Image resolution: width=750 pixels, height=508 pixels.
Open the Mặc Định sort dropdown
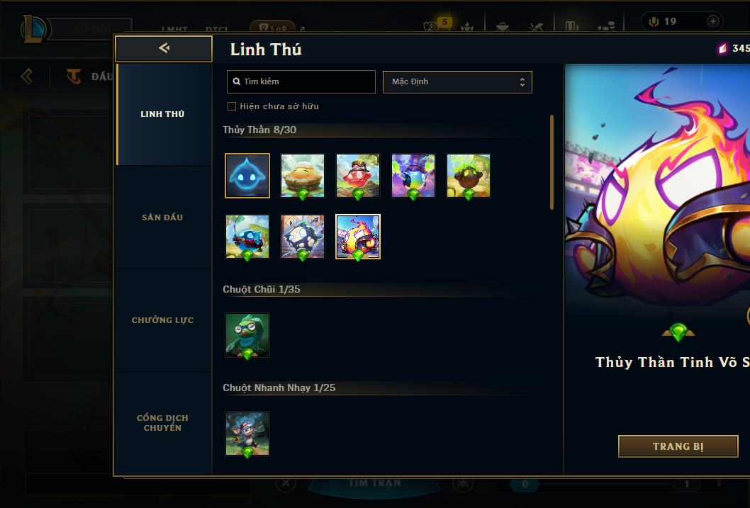(x=457, y=81)
